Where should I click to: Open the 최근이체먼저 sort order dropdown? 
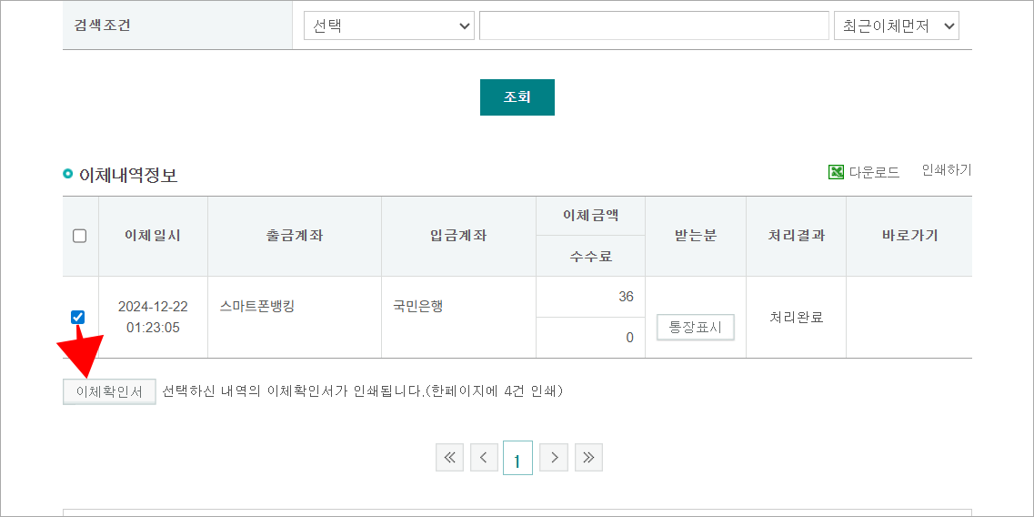(x=896, y=25)
